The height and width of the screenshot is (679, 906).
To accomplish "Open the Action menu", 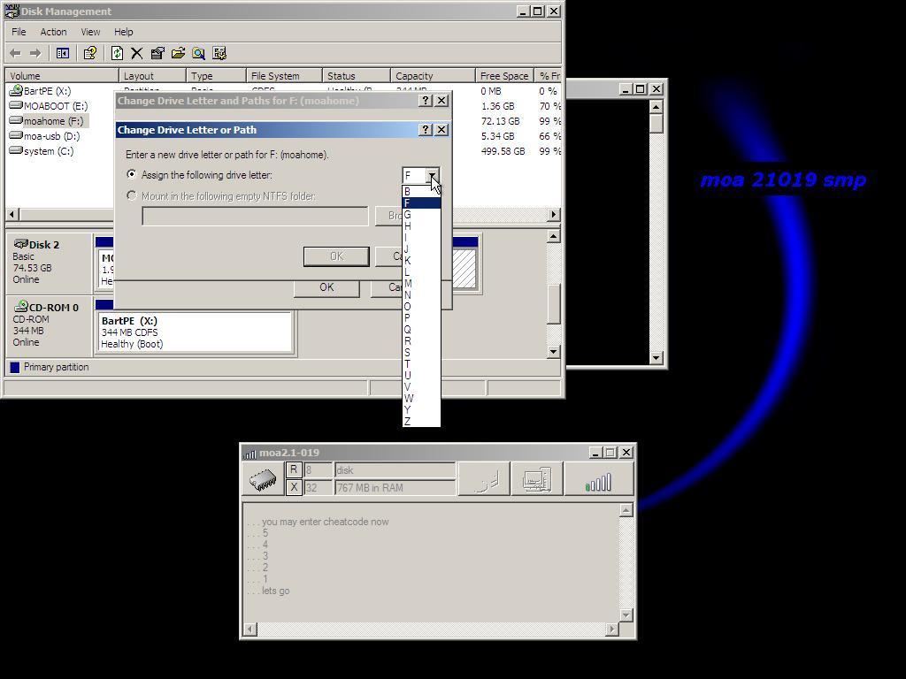I will [53, 32].
